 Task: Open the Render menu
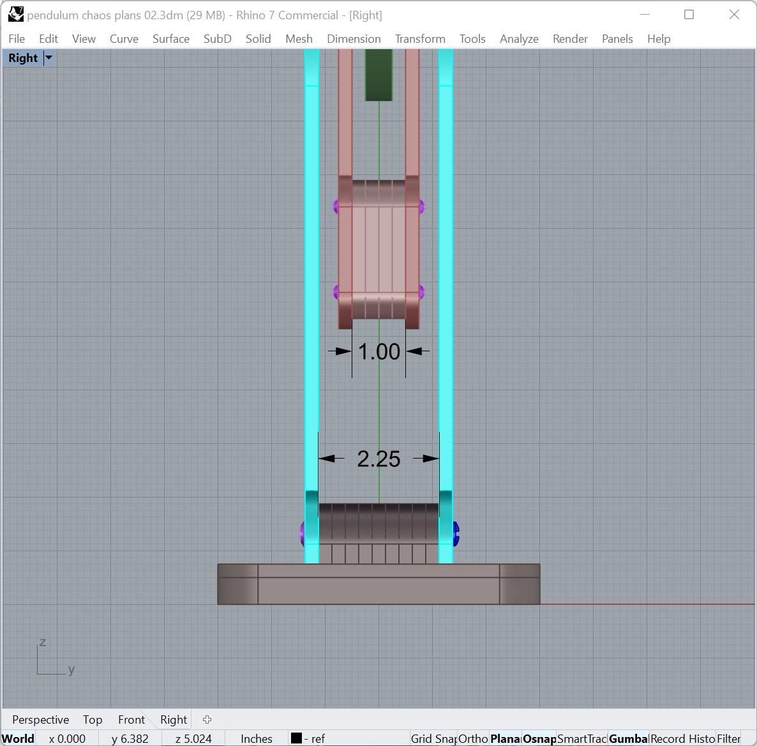click(x=570, y=39)
